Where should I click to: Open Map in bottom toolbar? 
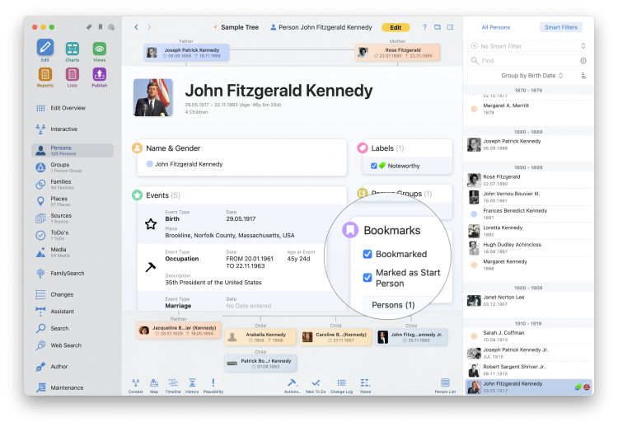154,386
